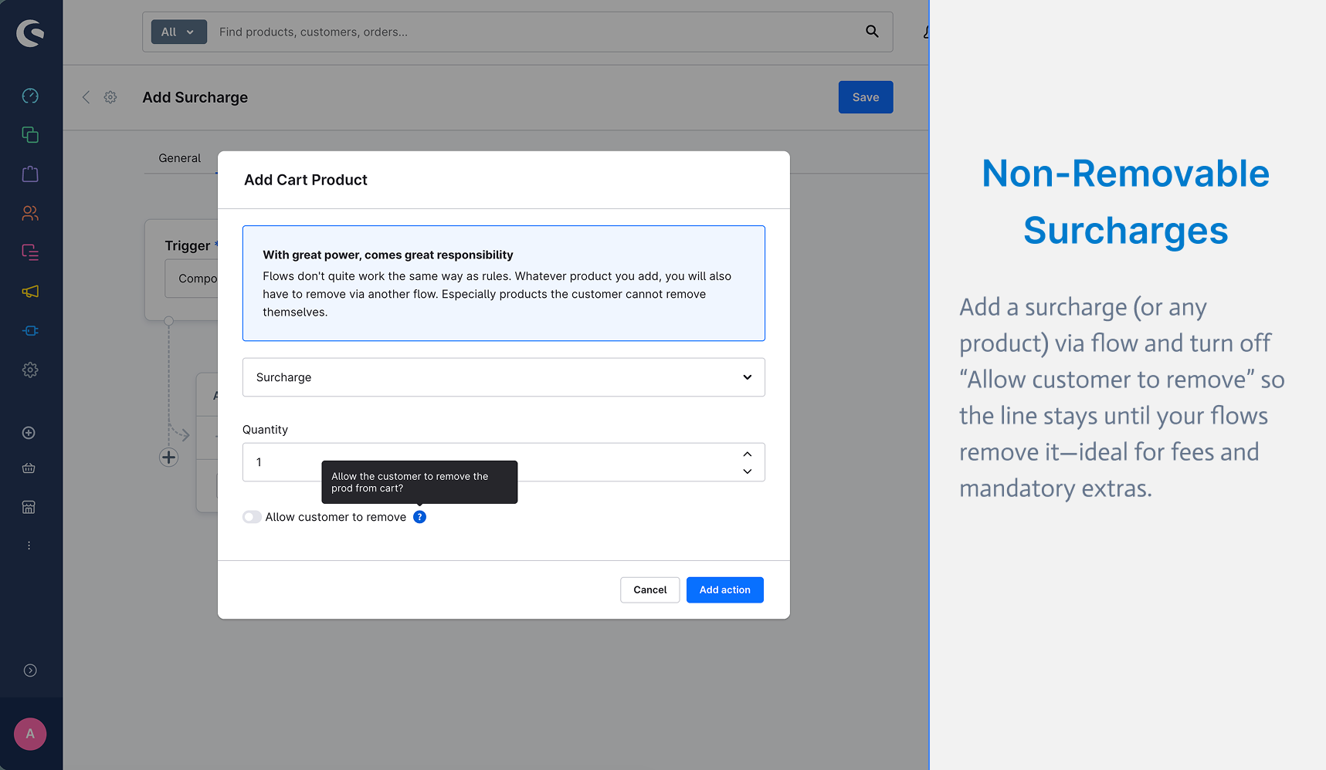Image resolution: width=1326 pixels, height=770 pixels.
Task: Open the user avatar 'A' menu
Action: point(30,734)
